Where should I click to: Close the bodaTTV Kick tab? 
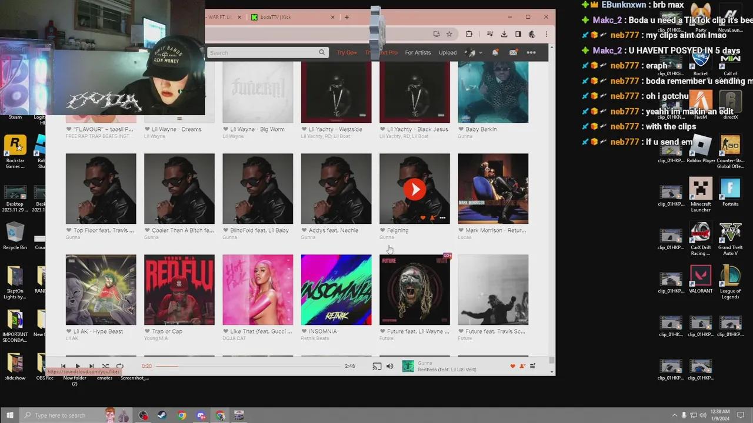[x=333, y=17]
